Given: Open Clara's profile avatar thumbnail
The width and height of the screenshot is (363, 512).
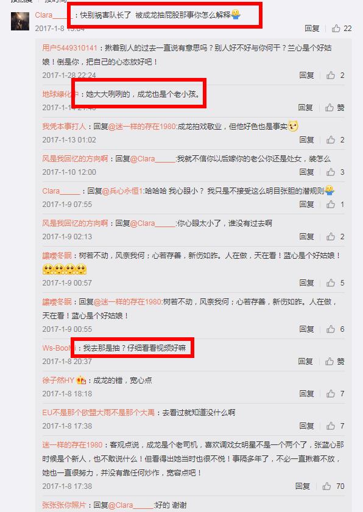Looking at the screenshot, I should coord(20,21).
